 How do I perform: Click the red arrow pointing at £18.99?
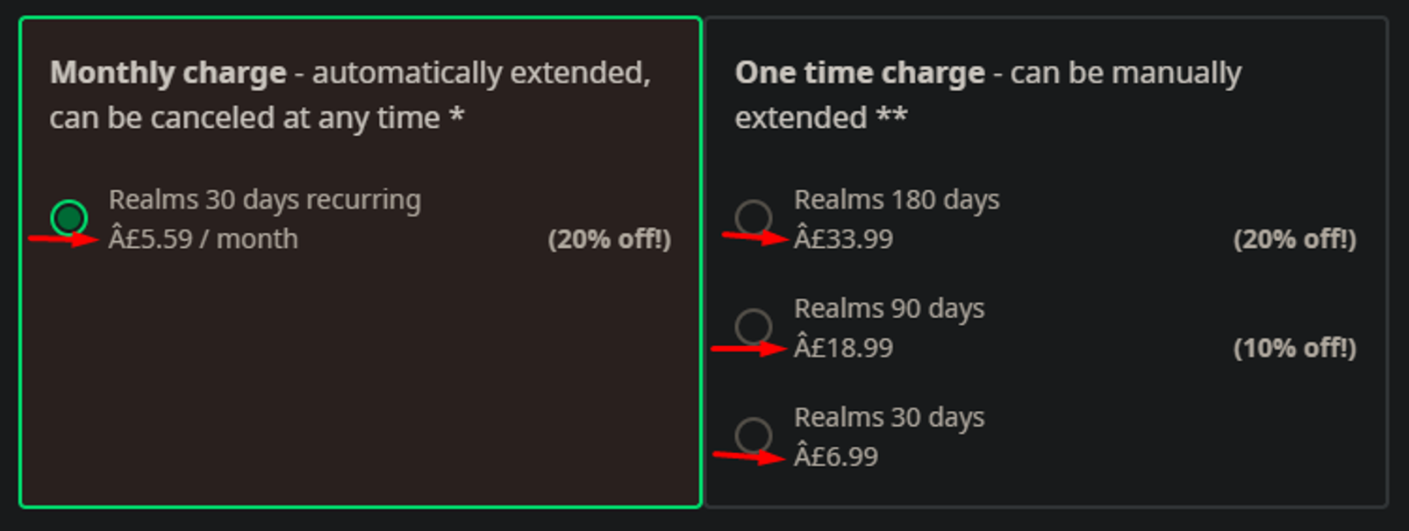[x=748, y=349]
